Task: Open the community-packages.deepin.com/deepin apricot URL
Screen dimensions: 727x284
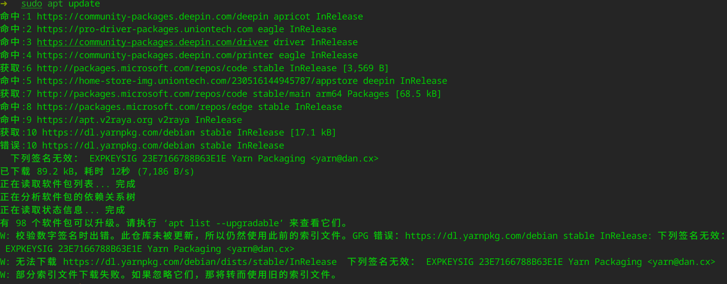Action: (152, 16)
